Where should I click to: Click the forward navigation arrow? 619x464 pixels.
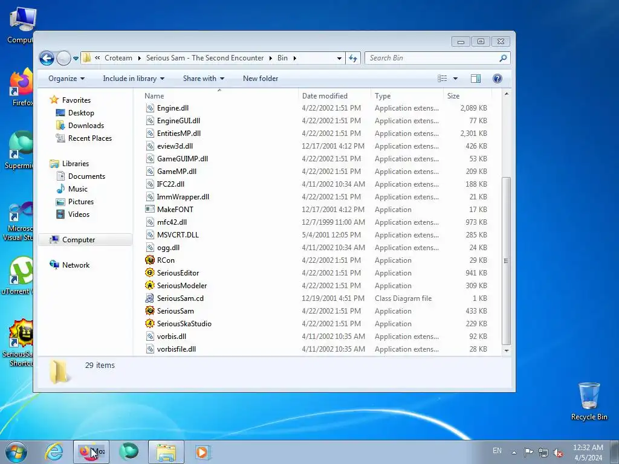coord(63,59)
